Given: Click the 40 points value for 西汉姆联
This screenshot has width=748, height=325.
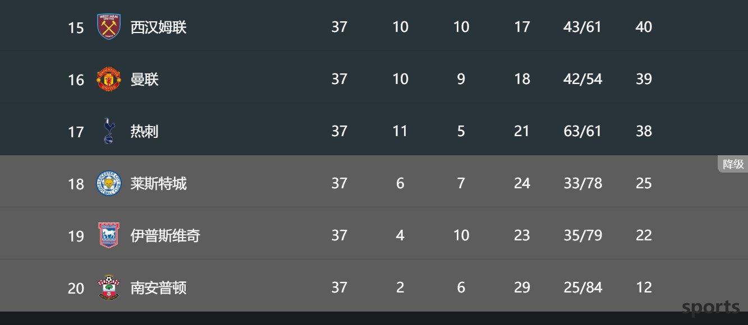Looking at the screenshot, I should pyautogui.click(x=644, y=27).
